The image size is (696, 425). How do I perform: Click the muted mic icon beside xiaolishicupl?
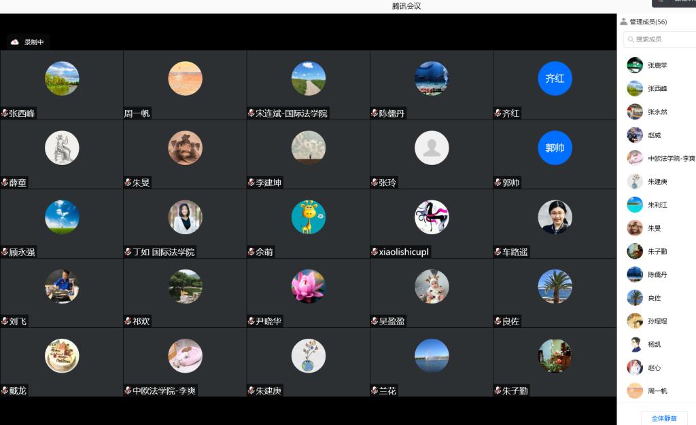(x=375, y=252)
